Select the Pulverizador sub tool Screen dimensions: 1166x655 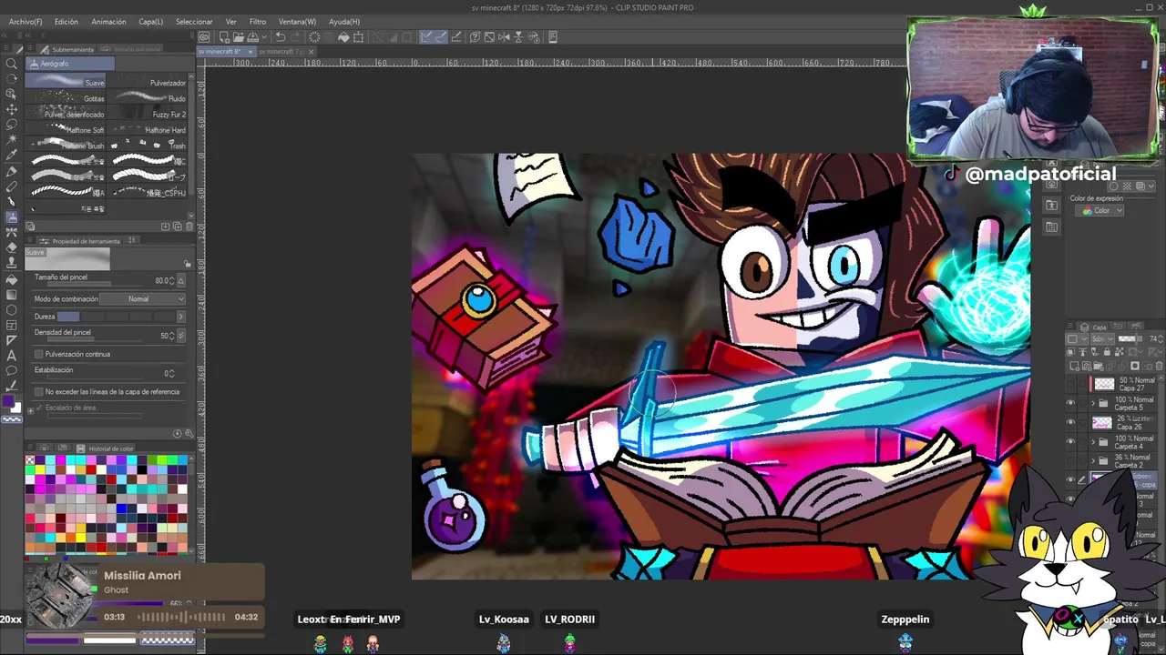147,82
